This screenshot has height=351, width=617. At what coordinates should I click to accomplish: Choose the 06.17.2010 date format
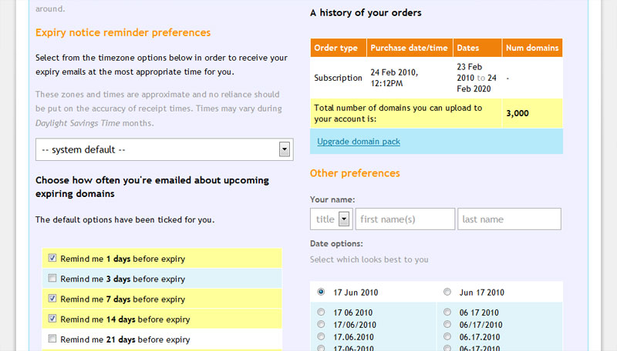447,337
